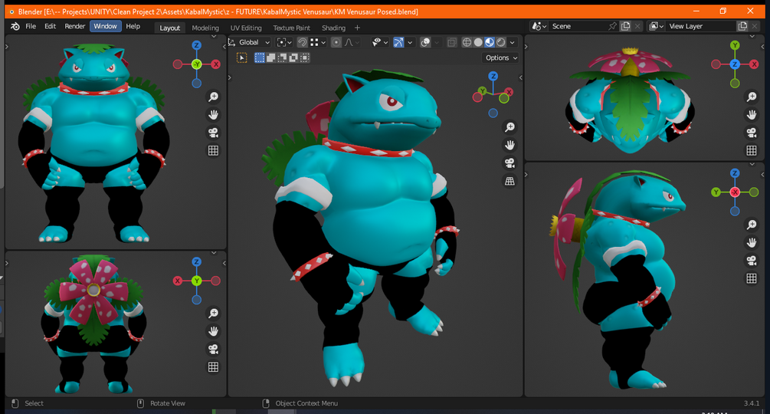This screenshot has height=414, width=770.
Task: Click pan hand icon in center viewport
Action: 510,146
